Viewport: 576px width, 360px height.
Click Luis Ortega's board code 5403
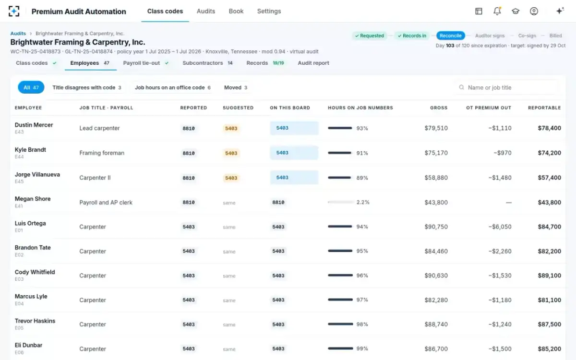(278, 227)
